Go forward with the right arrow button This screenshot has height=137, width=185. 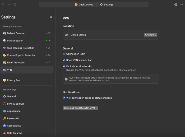click(x=9, y=4)
